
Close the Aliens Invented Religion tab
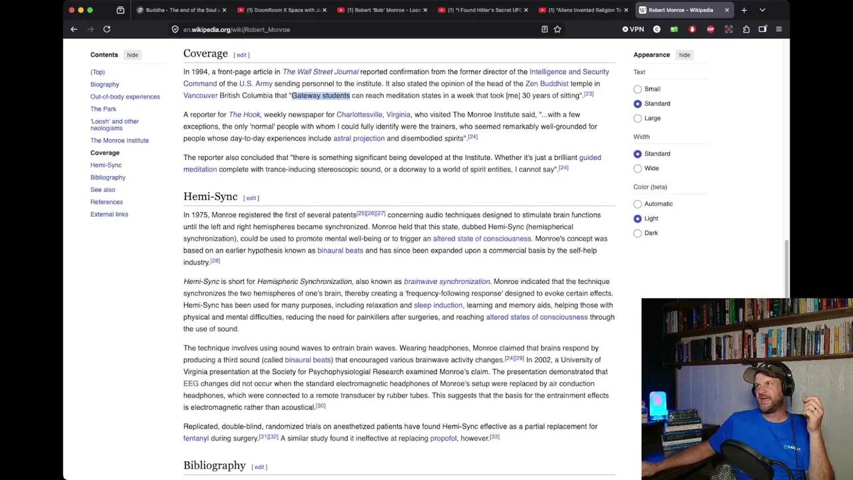(626, 10)
